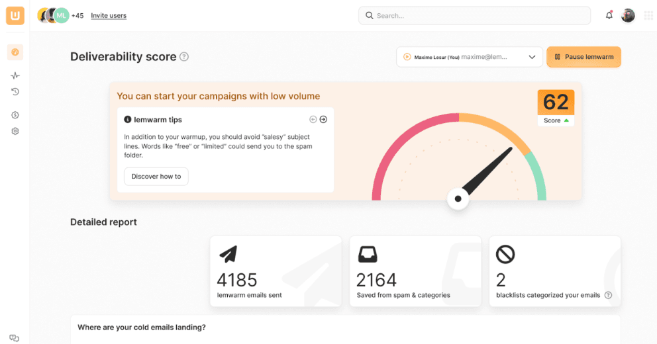Click the Discover how to button
The height and width of the screenshot is (344, 657).
[x=156, y=177]
